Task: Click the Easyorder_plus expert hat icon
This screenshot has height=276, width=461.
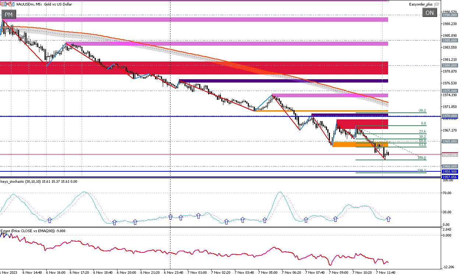Action: pos(437,4)
